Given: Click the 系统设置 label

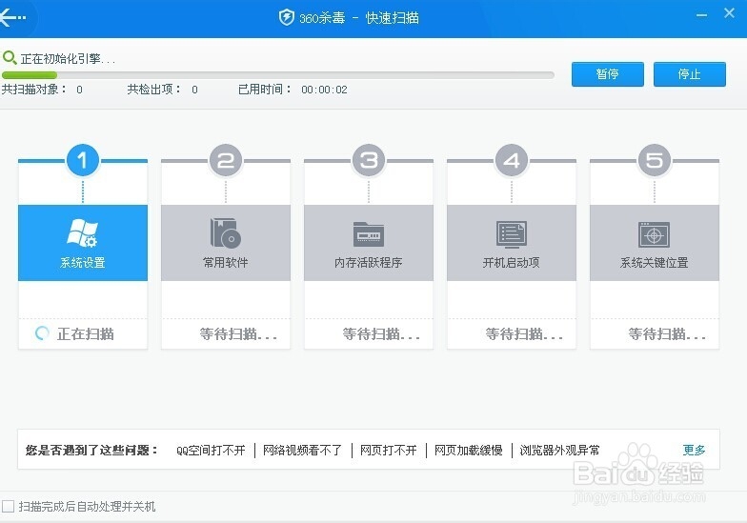Looking at the screenshot, I should coord(82,263).
